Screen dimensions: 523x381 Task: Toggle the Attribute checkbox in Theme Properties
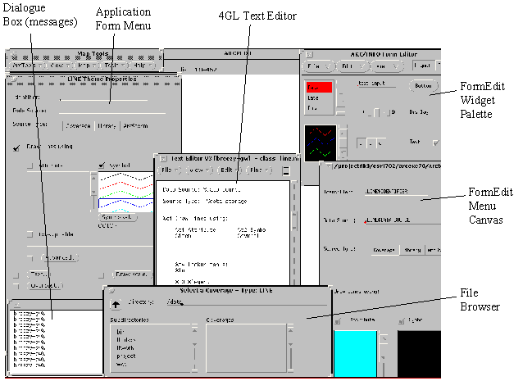click(x=30, y=165)
